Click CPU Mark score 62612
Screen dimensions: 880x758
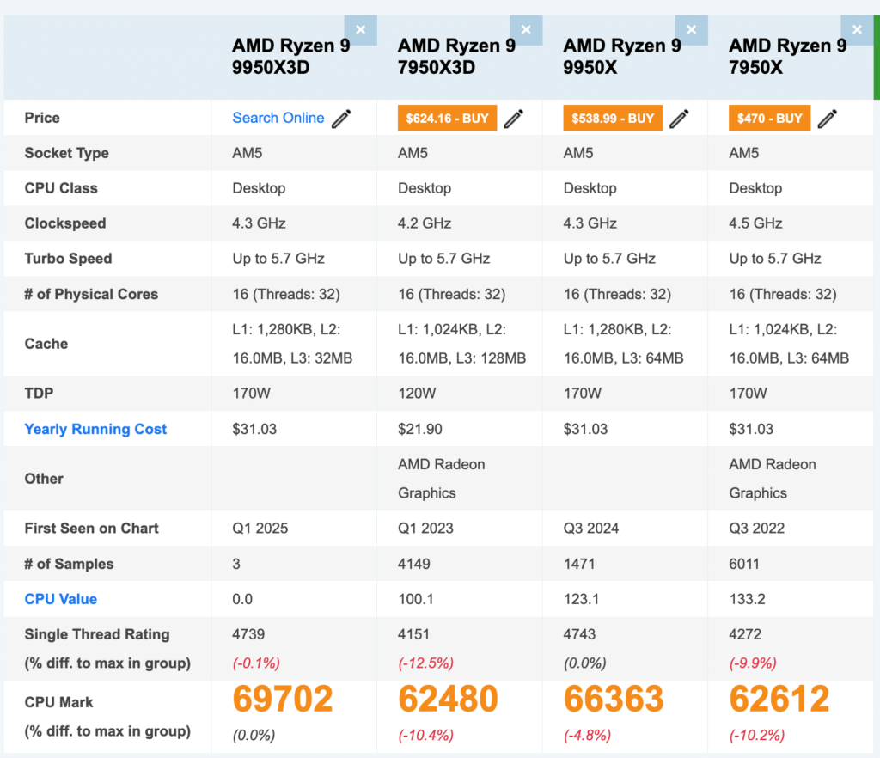779,699
